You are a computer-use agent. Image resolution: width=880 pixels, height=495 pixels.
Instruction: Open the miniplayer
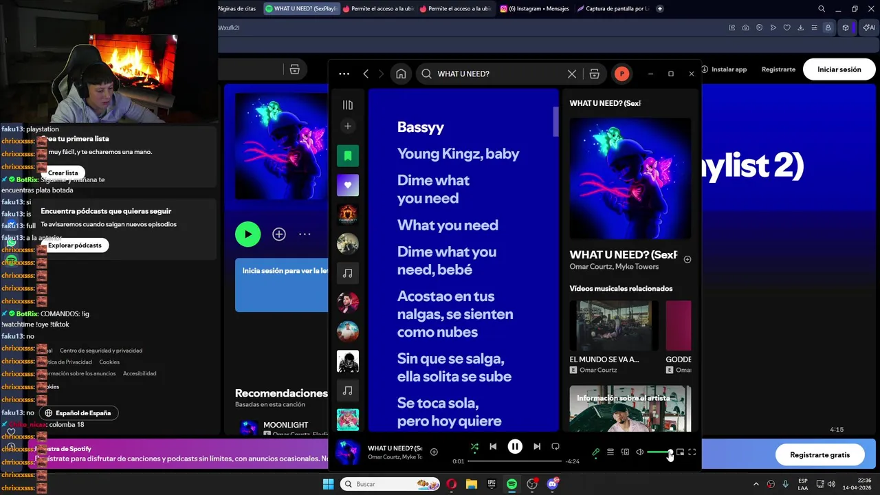680,452
